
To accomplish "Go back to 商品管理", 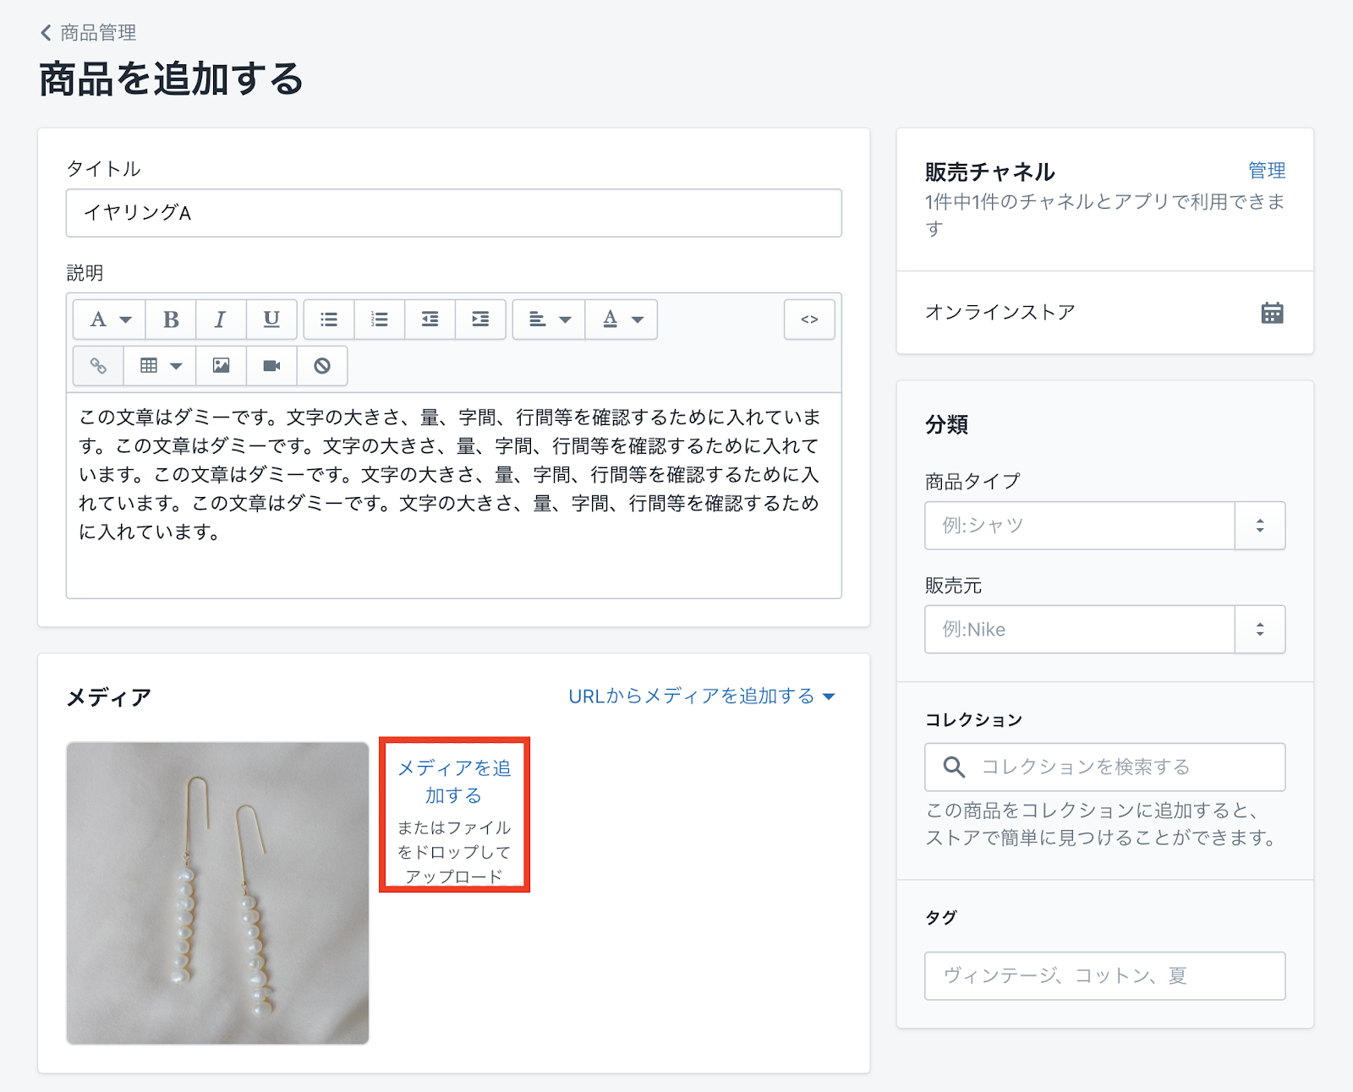I will pos(89,33).
